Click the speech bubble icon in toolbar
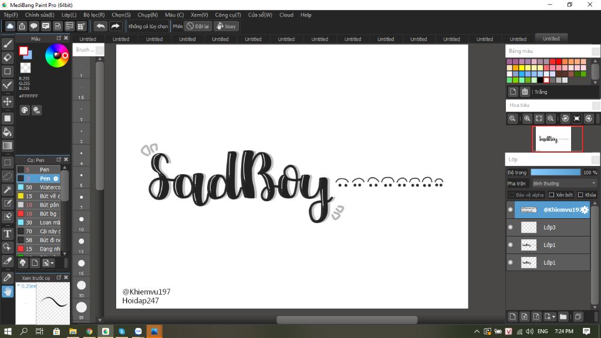The width and height of the screenshot is (601, 338). [33, 26]
